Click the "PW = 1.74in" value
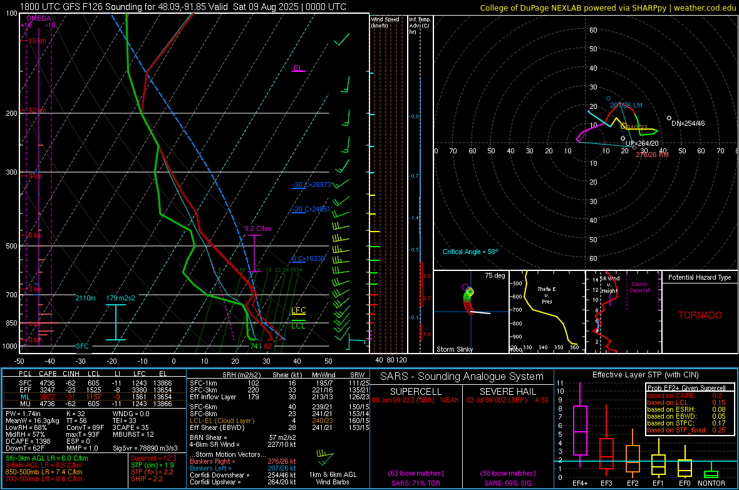 (23, 414)
